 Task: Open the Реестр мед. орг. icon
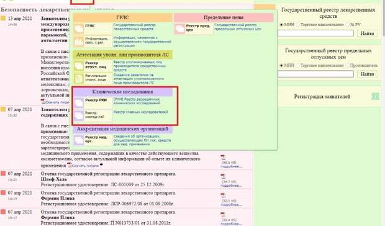pos(79,140)
